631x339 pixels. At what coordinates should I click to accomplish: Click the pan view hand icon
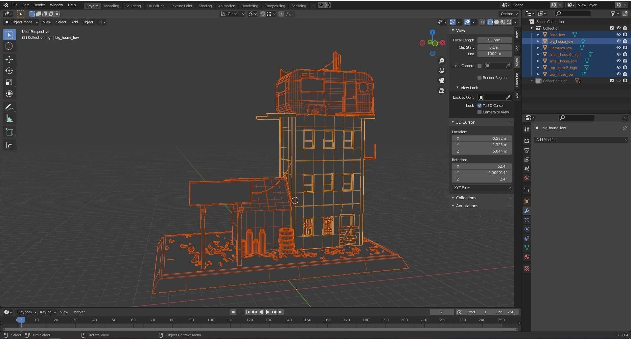[x=442, y=71]
